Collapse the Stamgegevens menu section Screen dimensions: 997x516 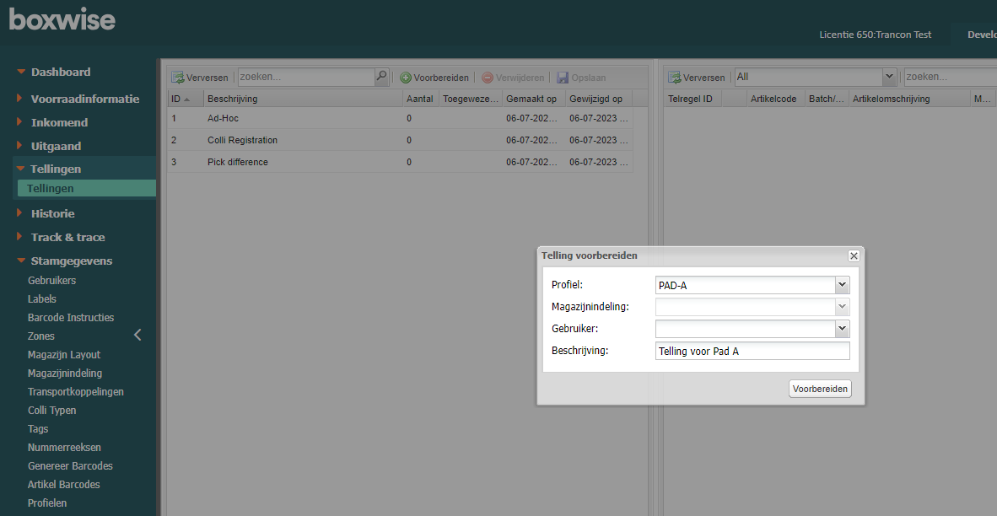71,261
